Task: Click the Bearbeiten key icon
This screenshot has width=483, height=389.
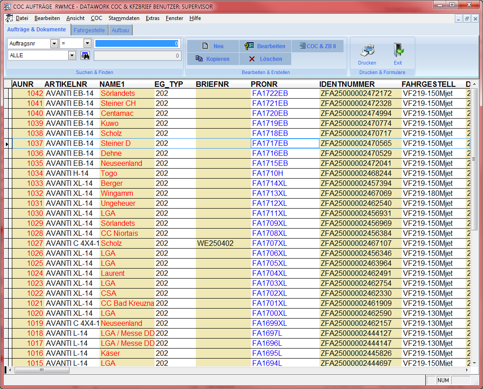Action: 249,46
